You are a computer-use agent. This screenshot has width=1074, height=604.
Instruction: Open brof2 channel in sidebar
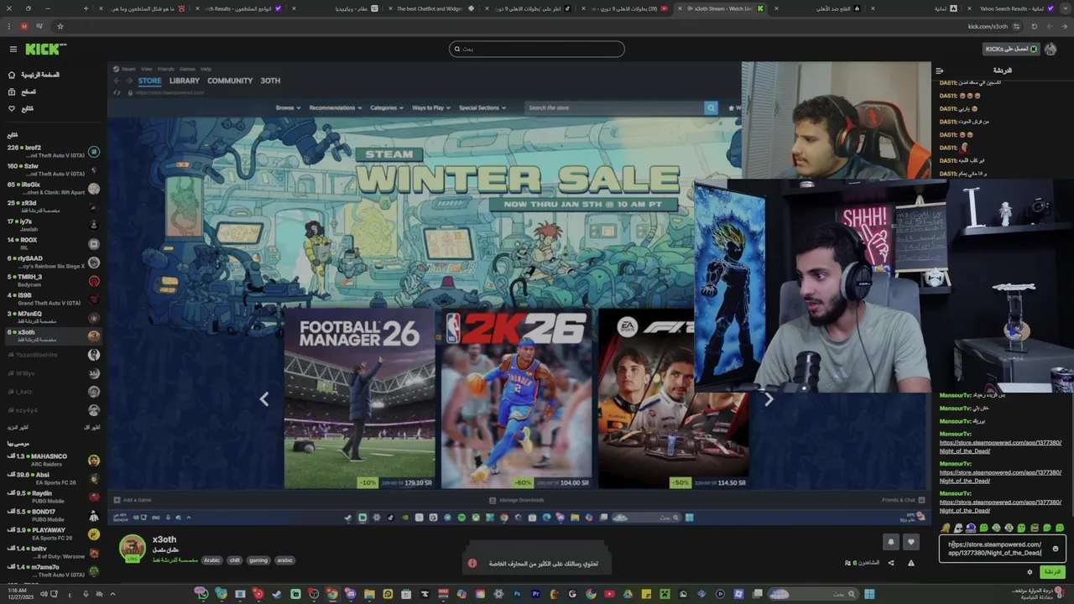(x=54, y=152)
